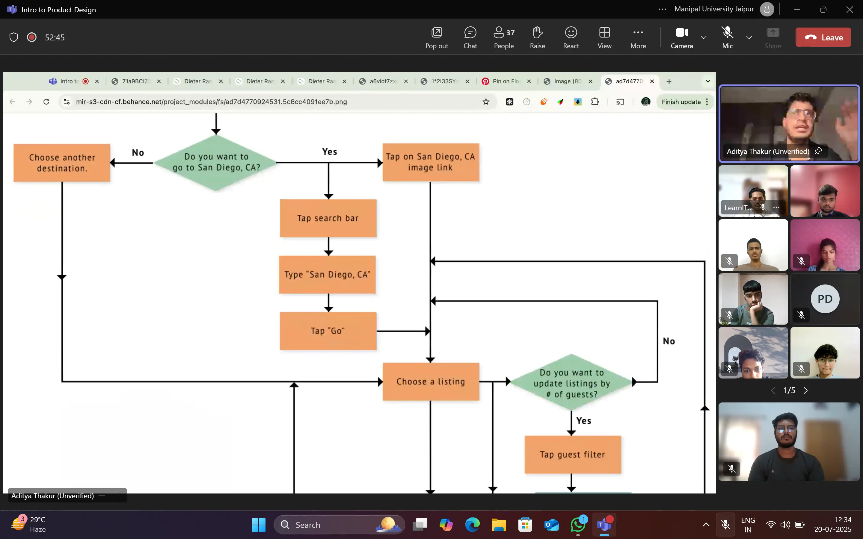863x539 pixels.
Task: Open the camera selection dropdown
Action: coord(703,37)
